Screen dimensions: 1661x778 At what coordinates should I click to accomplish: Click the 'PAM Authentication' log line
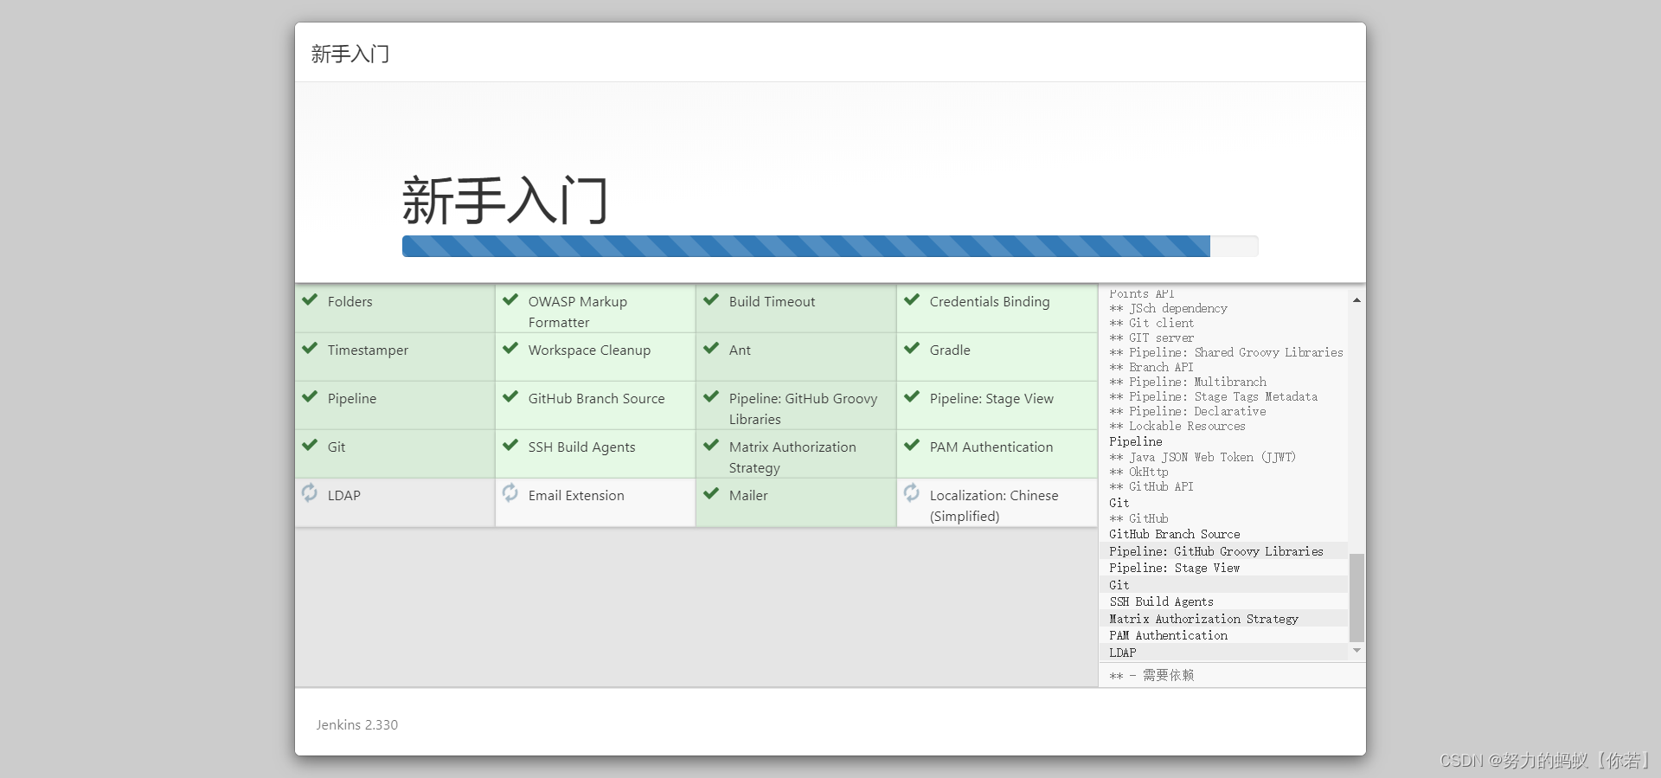1169,635
